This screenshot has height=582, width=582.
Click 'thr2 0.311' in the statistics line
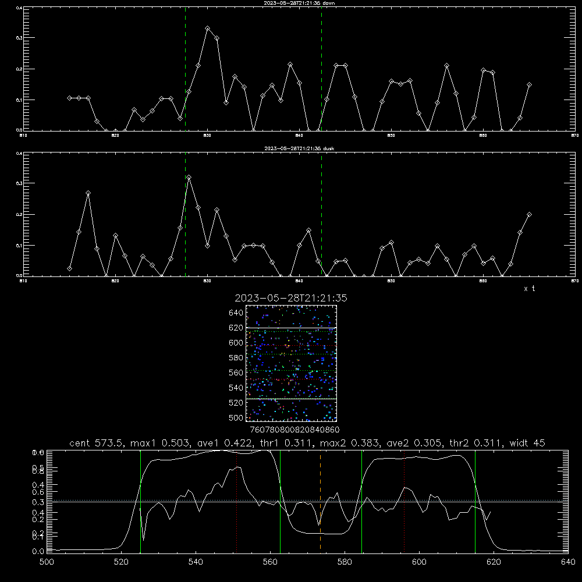pyautogui.click(x=477, y=443)
